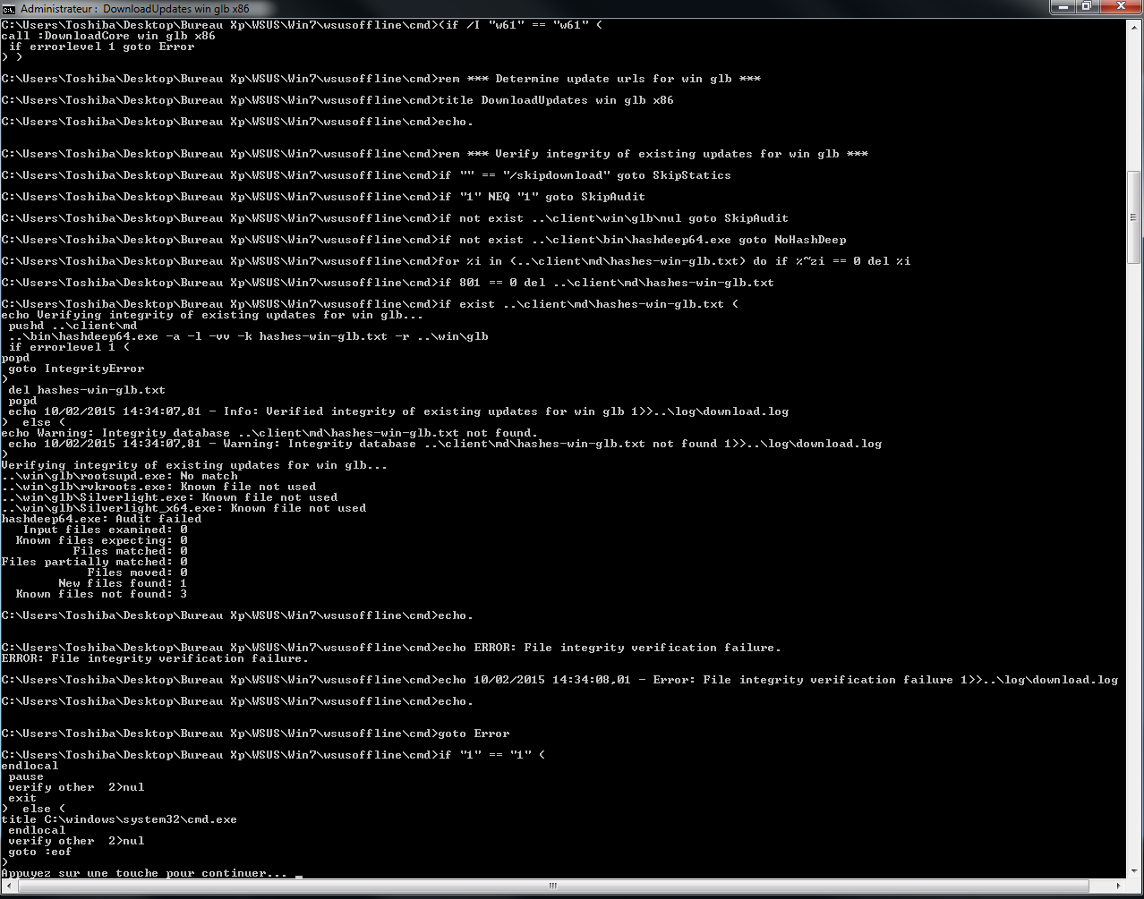
Task: Click the 'hashdeep64.exe: Audit failed' line
Action: pyautogui.click(x=101, y=519)
